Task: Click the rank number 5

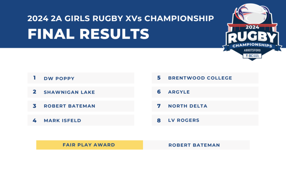Action: (x=159, y=78)
